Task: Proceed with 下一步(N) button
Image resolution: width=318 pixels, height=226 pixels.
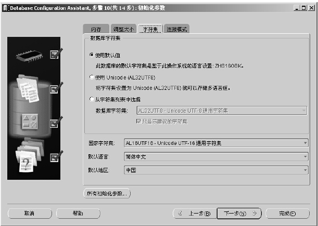Action: (x=239, y=214)
